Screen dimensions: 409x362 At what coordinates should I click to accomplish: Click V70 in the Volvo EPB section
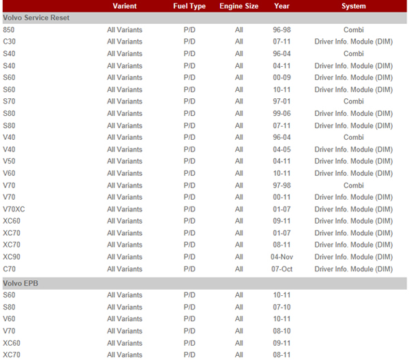9,331
